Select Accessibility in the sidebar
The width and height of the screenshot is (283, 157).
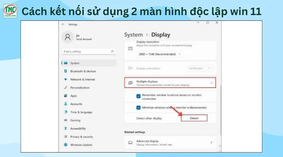[x=89, y=128]
